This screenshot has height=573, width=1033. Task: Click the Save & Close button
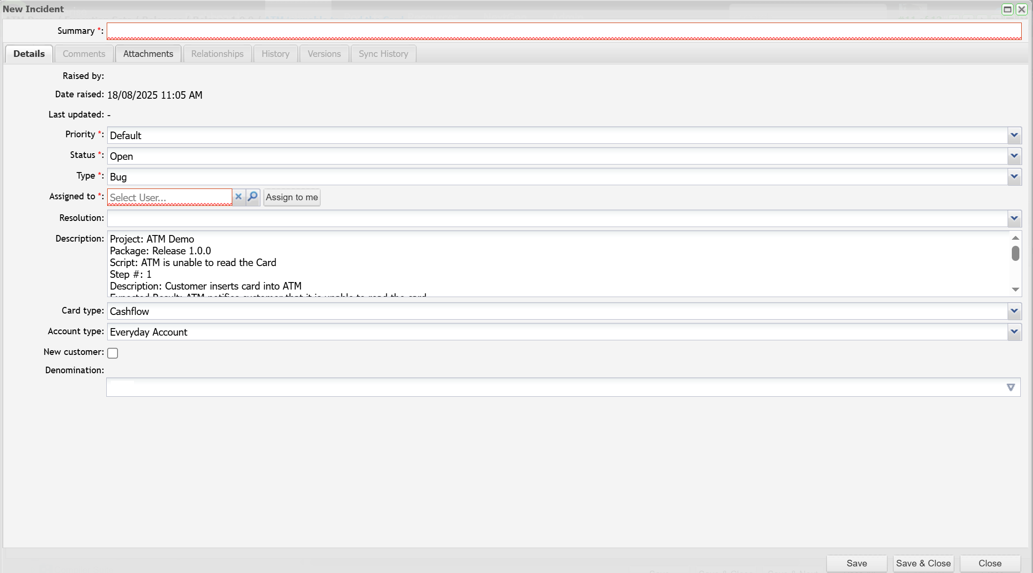click(x=923, y=563)
